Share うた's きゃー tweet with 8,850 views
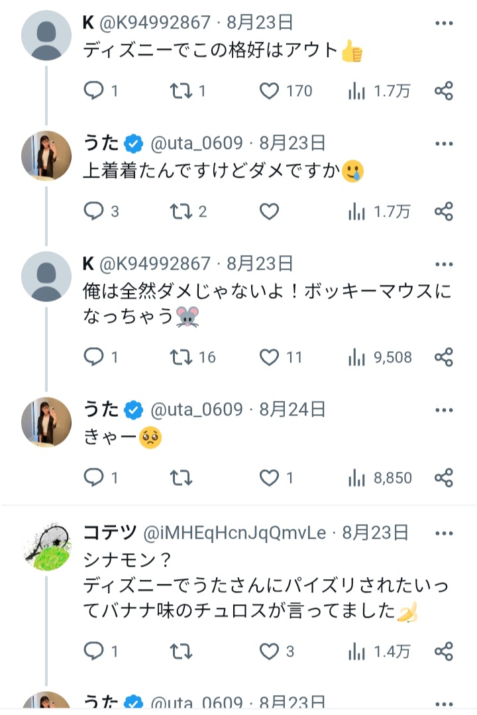This screenshot has height=715, width=477. point(443,477)
